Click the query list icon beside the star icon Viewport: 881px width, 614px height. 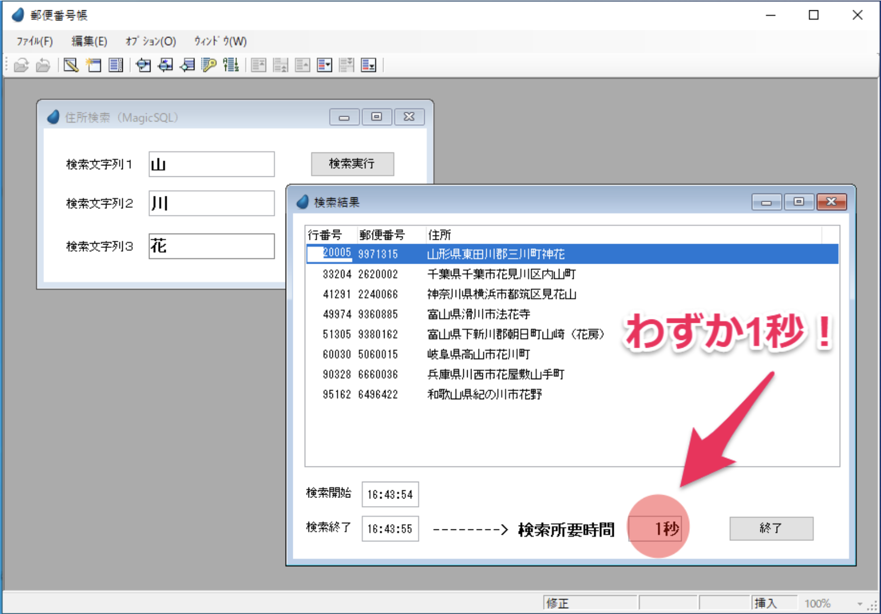click(116, 66)
